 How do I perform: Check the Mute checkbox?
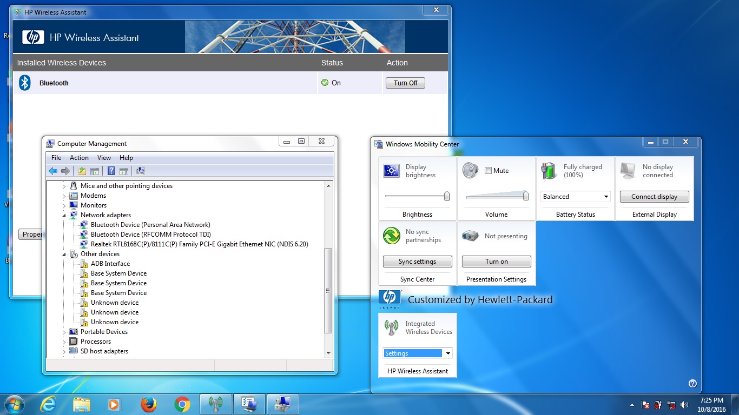(x=489, y=171)
